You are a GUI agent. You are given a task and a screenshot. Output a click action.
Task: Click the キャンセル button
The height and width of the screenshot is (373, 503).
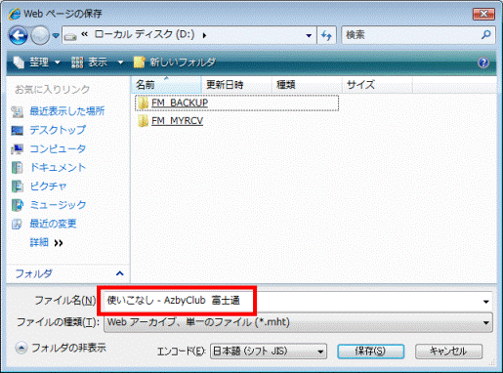[448, 352]
